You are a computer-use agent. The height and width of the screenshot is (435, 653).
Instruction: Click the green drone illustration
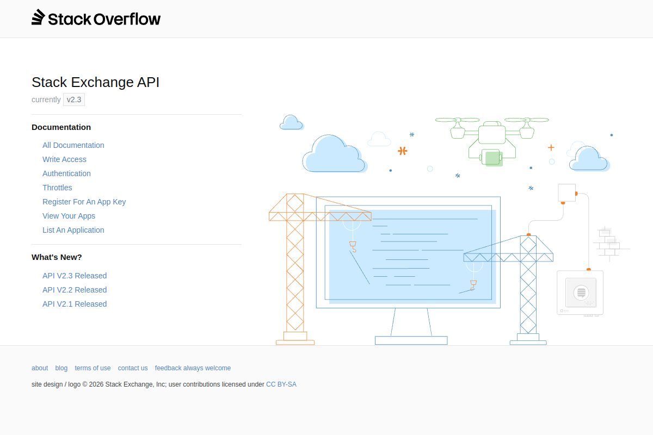pyautogui.click(x=492, y=141)
